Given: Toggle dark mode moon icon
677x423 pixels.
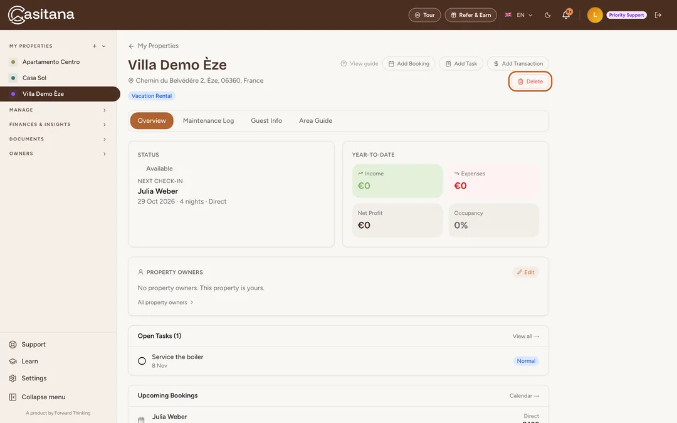Looking at the screenshot, I should [547, 15].
